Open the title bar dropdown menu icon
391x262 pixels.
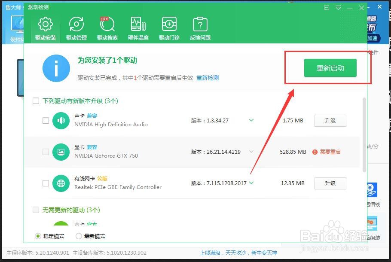click(338, 8)
